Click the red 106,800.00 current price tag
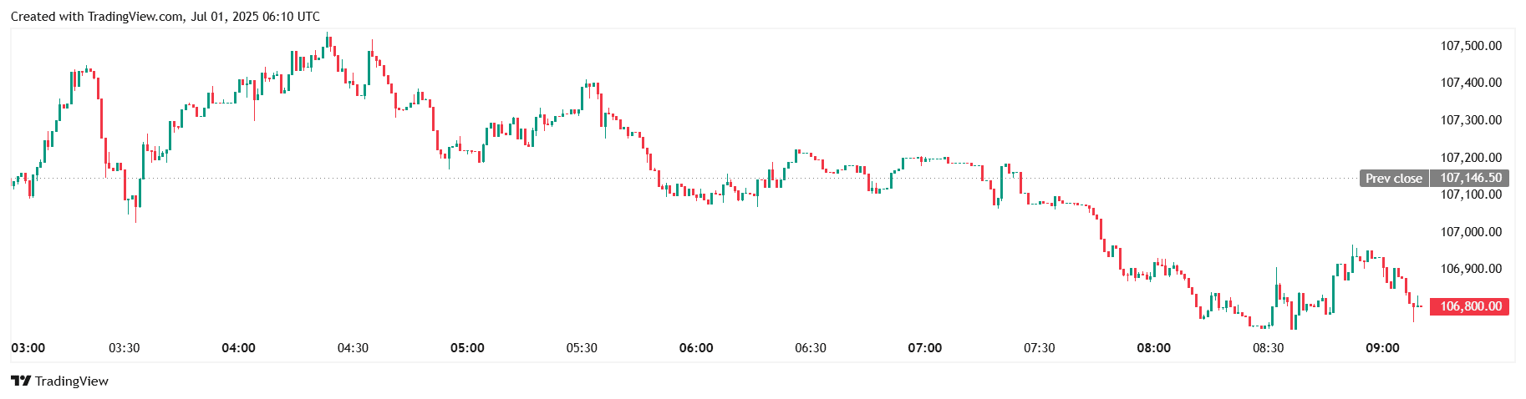Viewport: 1526px width, 399px height. 1470,306
